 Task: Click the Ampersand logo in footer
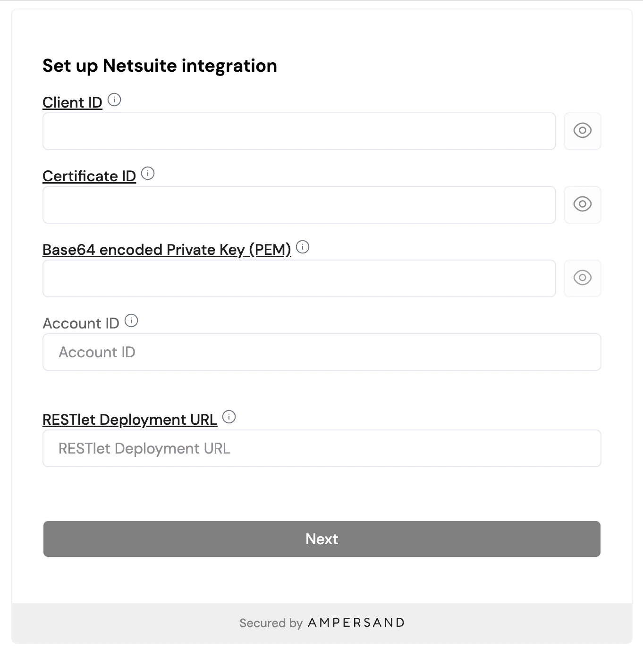coord(356,623)
